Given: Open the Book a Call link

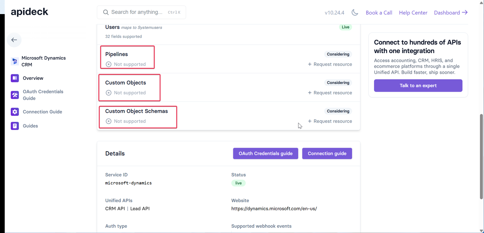Looking at the screenshot, I should point(379,12).
